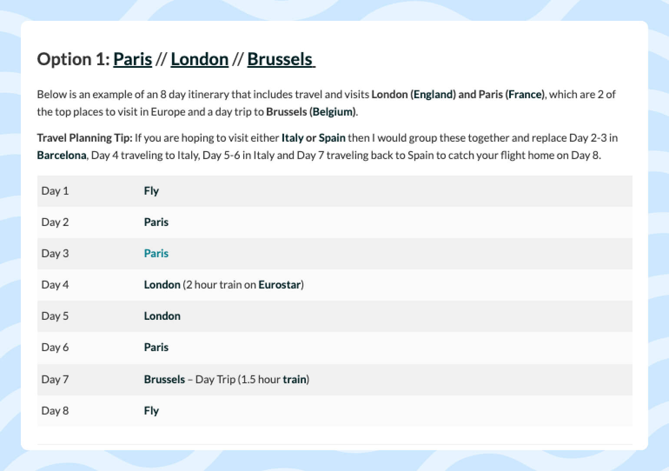Select the London link in the Day 5 row

tap(162, 316)
